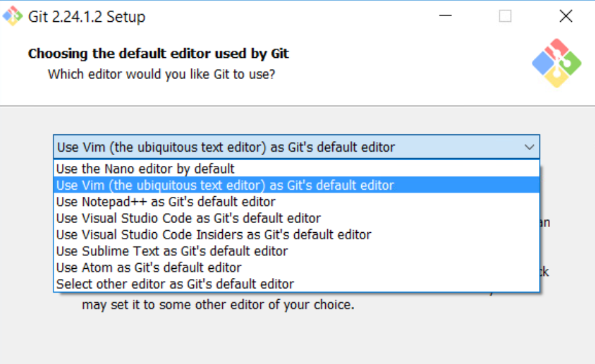Select Nano editor by default option
This screenshot has height=364, width=595.
[146, 169]
